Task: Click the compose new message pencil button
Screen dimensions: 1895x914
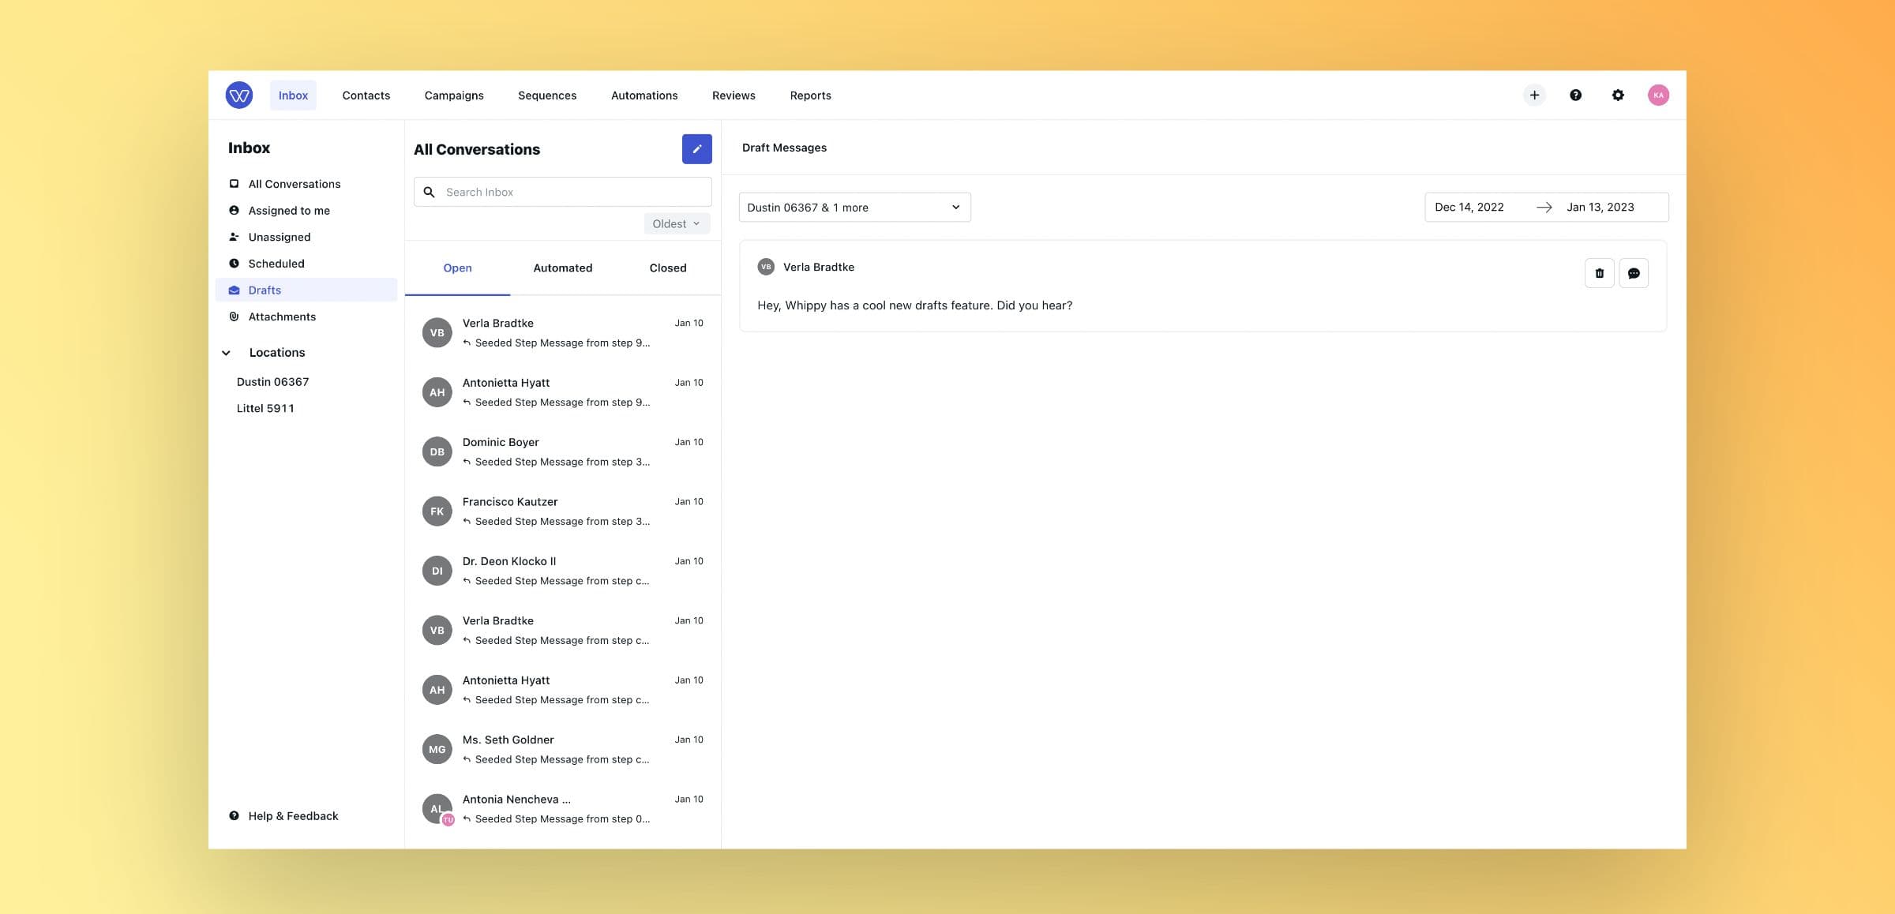Action: 696,149
